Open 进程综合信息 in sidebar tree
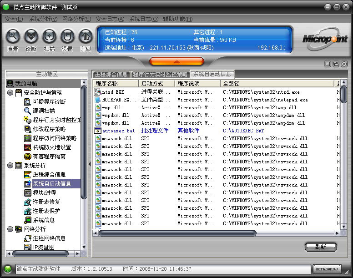353x278 pixels. (45, 174)
